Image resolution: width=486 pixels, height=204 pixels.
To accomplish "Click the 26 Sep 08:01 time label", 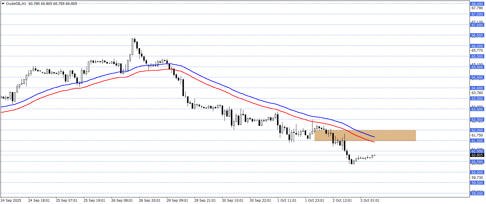I will coord(122,201).
